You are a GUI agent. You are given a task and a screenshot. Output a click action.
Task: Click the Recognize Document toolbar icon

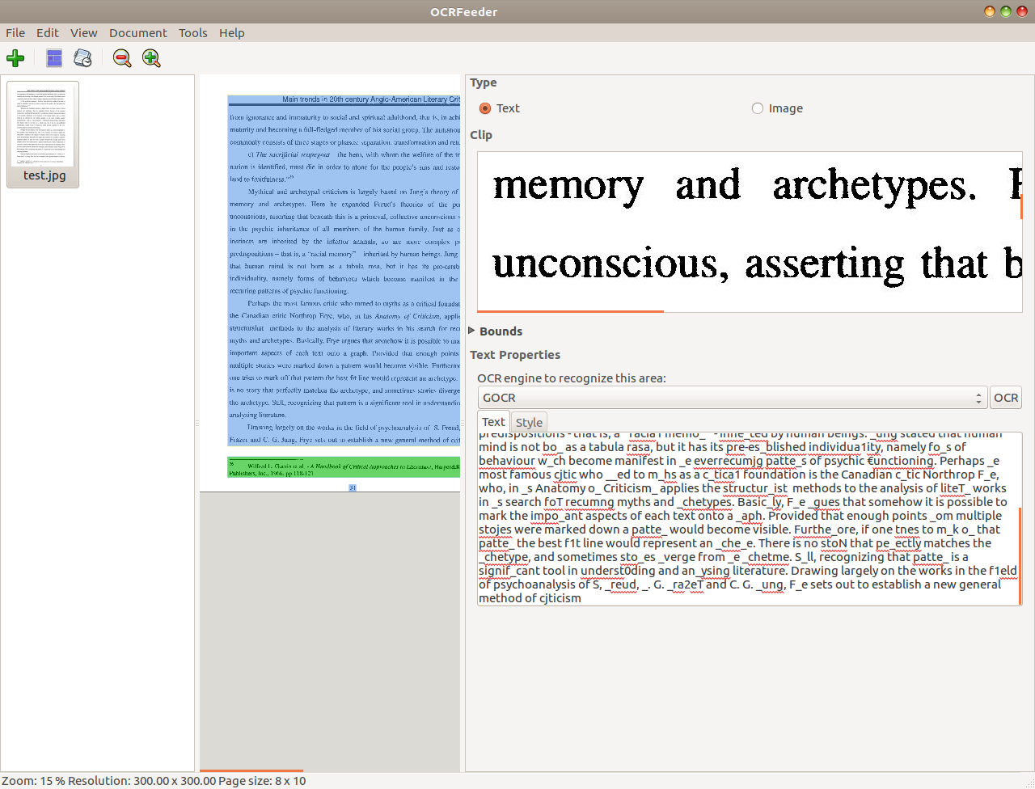coord(82,58)
